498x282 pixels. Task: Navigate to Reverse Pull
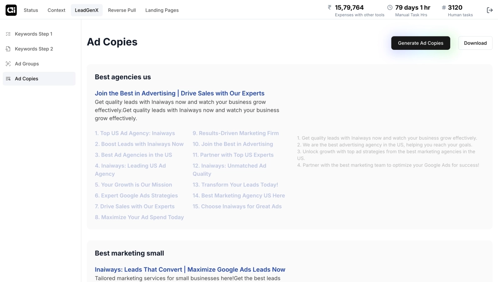pyautogui.click(x=122, y=10)
